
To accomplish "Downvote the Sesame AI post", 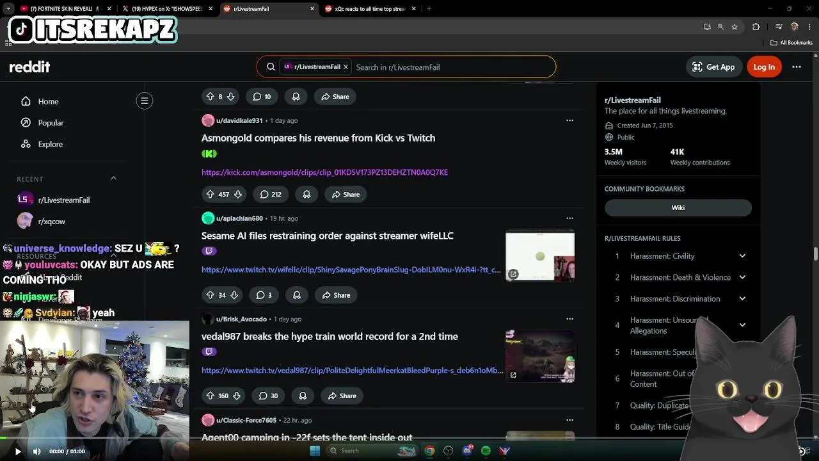I will point(234,295).
